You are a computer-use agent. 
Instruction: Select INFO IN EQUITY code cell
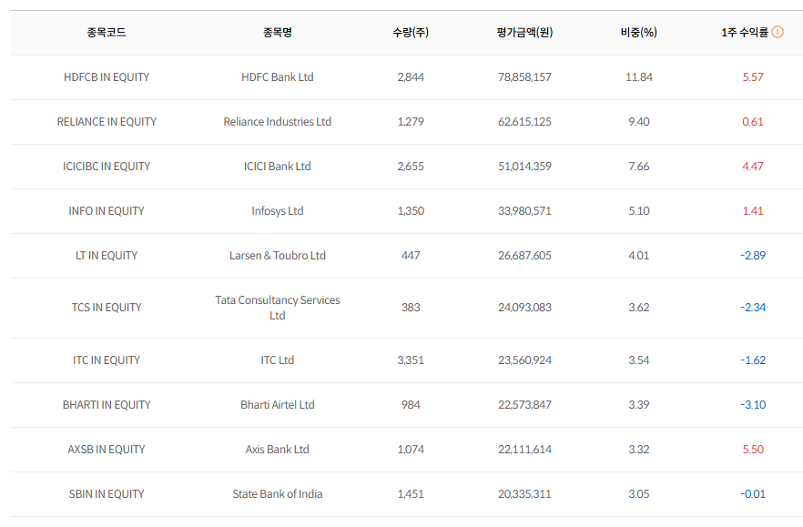[107, 211]
